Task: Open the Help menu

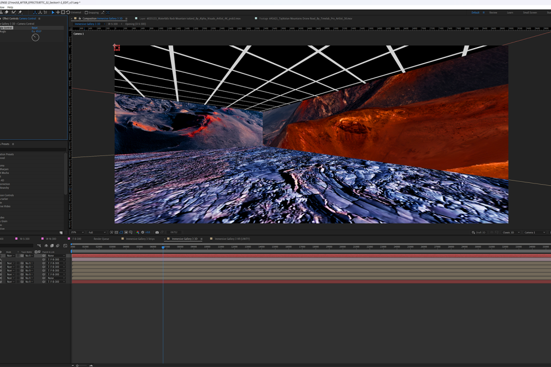Action: (10, 7)
